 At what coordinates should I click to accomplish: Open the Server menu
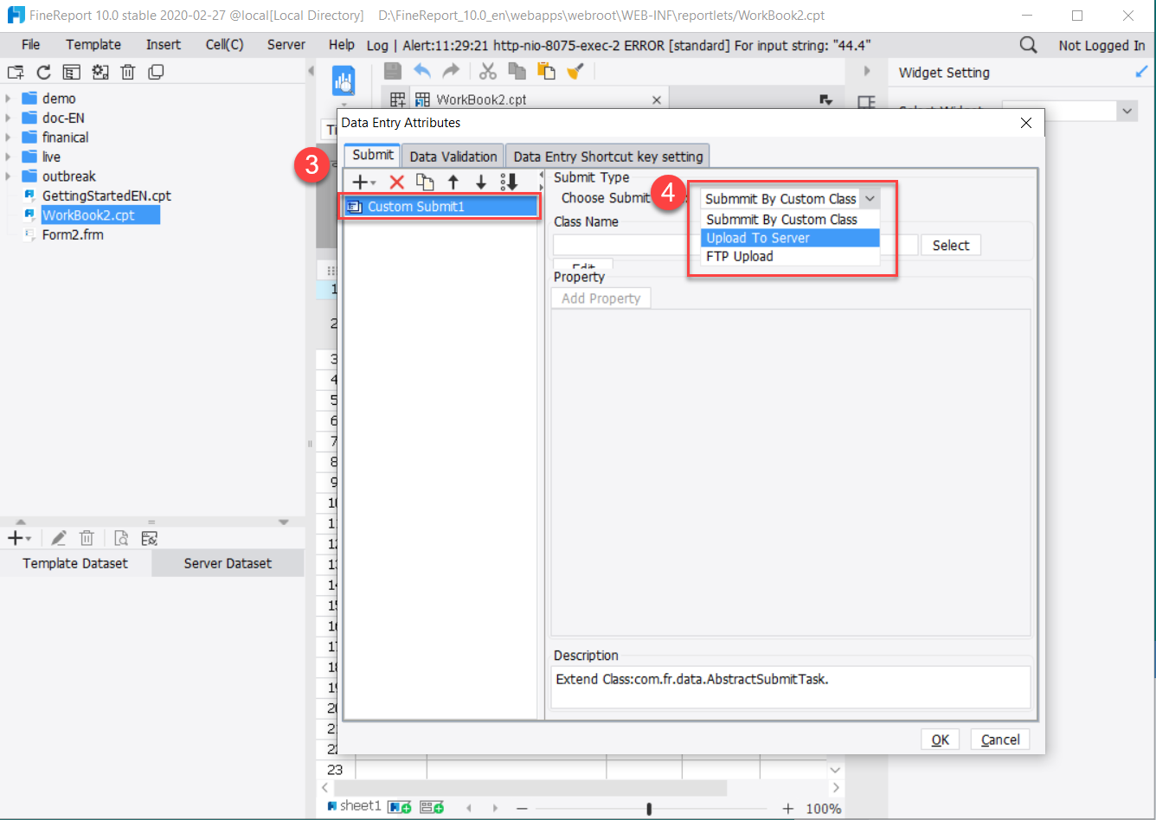click(x=286, y=44)
